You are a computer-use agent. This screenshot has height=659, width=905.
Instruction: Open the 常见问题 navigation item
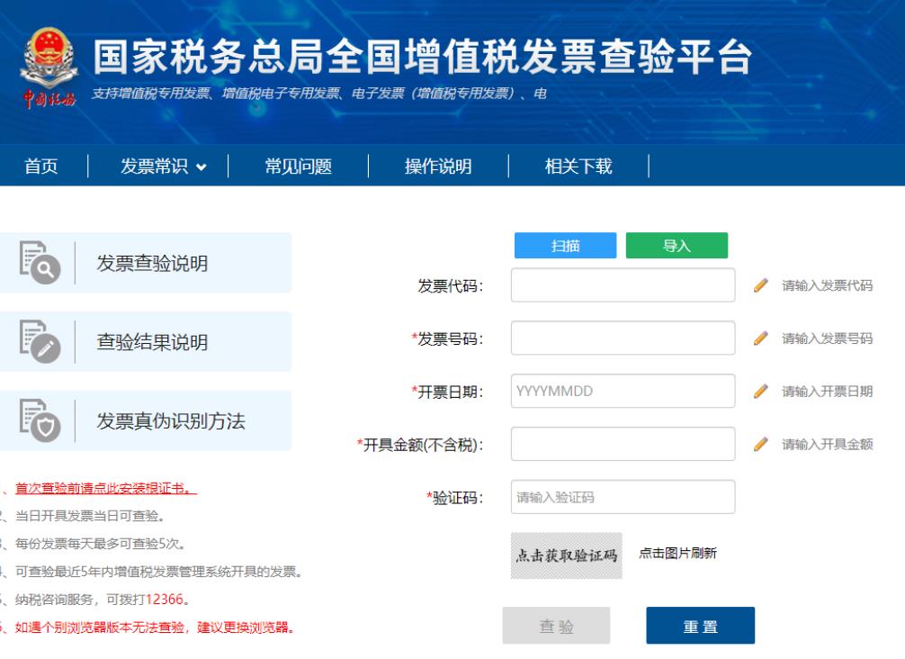coord(298,166)
